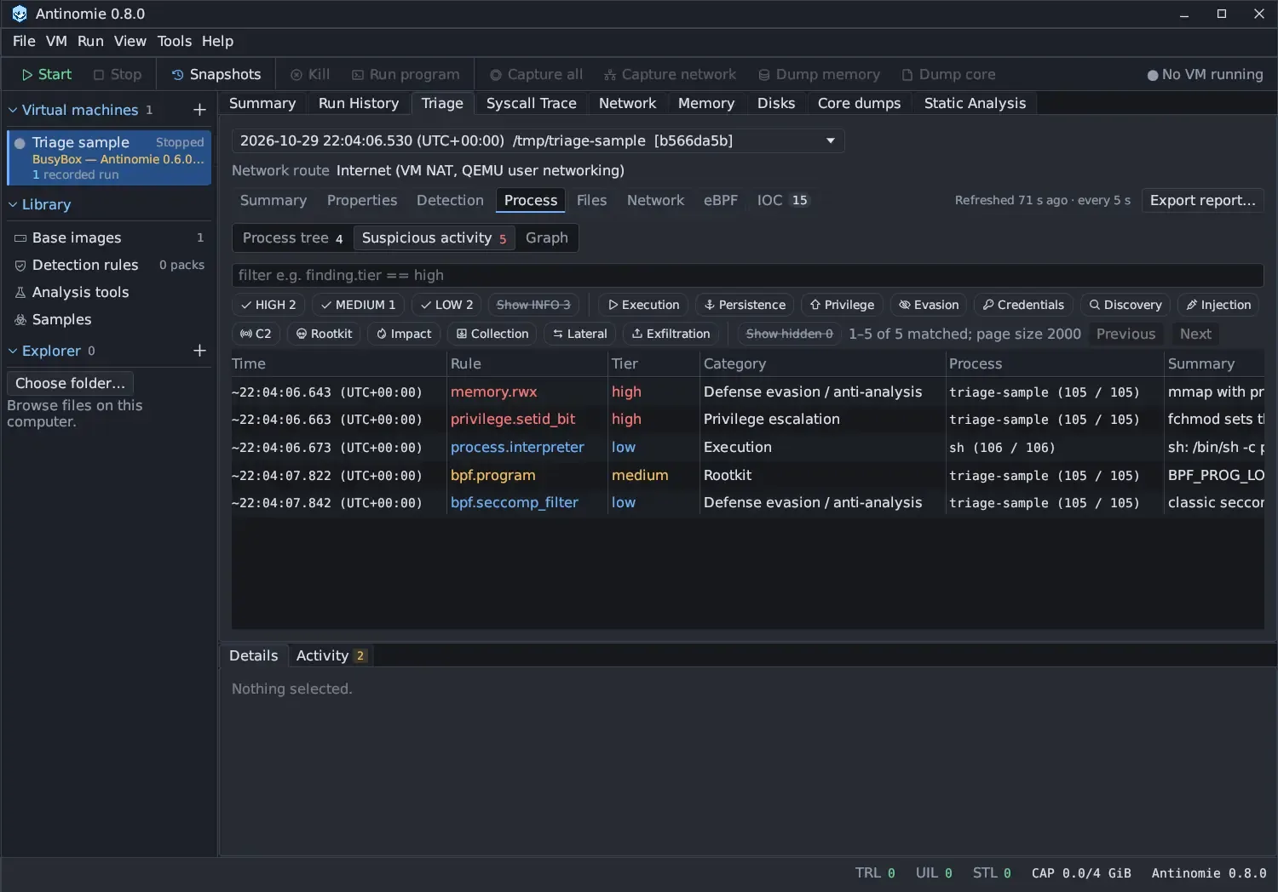Open the recorded run selector dropdown

tap(538, 140)
